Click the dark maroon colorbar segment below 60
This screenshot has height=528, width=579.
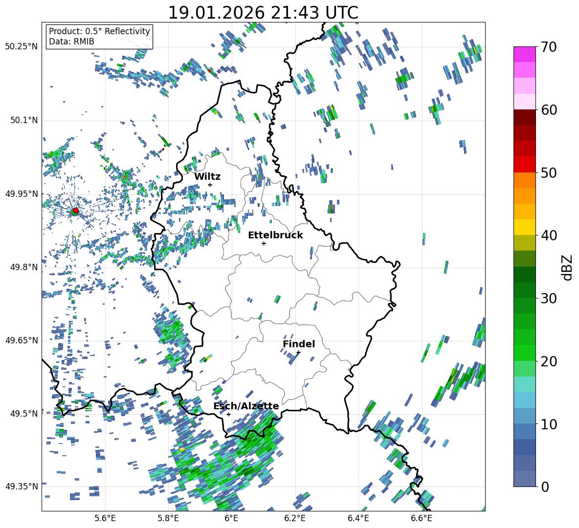coord(524,117)
